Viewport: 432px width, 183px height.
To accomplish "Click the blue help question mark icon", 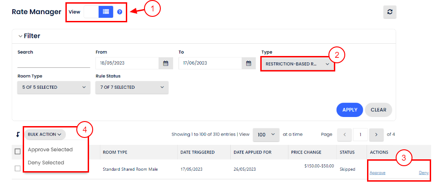I will point(119,12).
